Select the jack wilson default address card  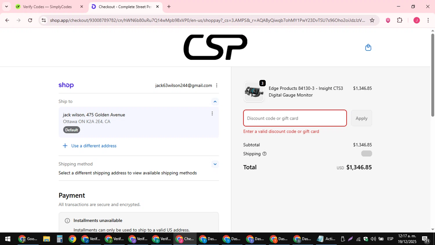tap(139, 122)
